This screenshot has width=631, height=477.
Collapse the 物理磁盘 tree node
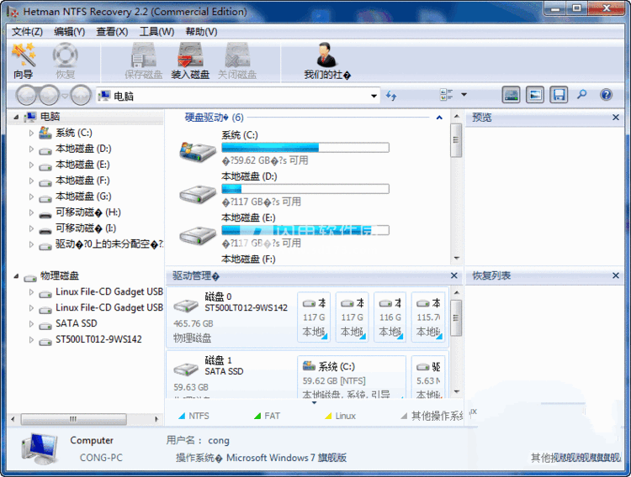[16, 276]
